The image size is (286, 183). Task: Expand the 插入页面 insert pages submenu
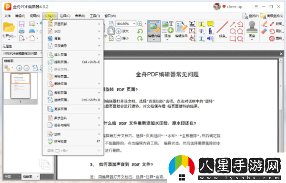(73, 55)
